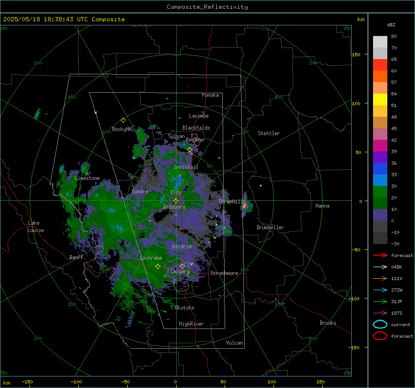Click the yellow diamond marker near RockyMH

tap(123, 120)
